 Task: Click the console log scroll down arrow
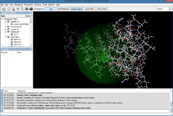tap(171, 108)
